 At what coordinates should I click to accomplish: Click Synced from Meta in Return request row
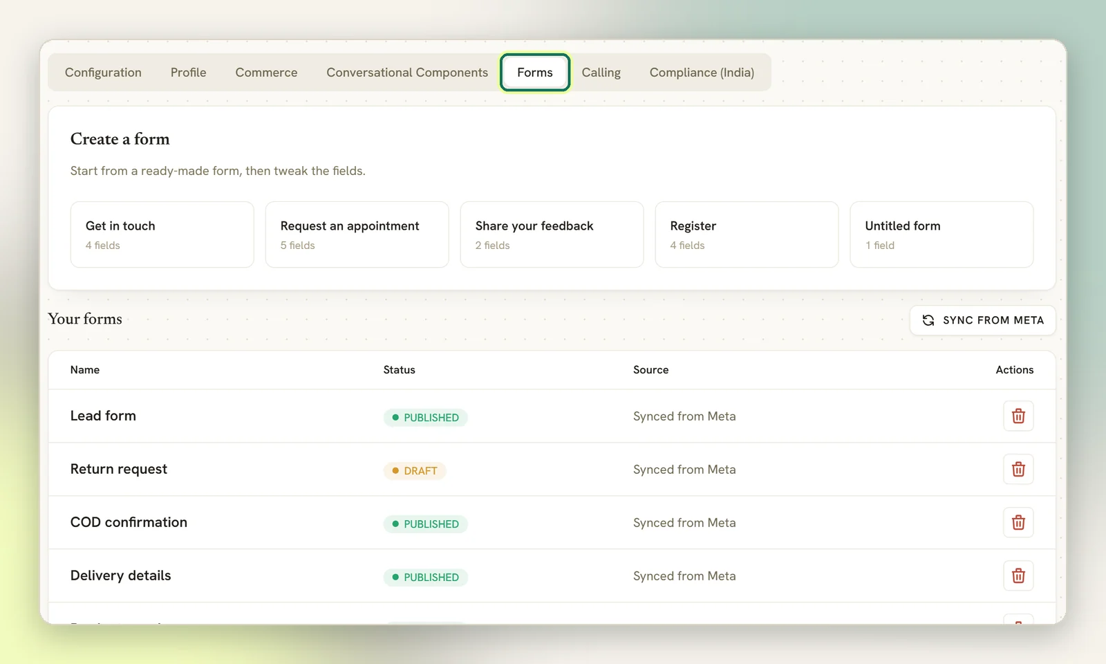[684, 470]
